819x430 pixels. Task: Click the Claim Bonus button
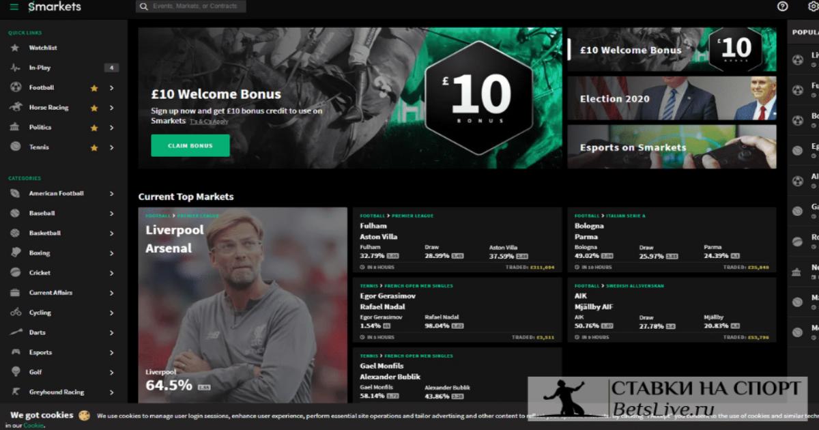pyautogui.click(x=190, y=145)
